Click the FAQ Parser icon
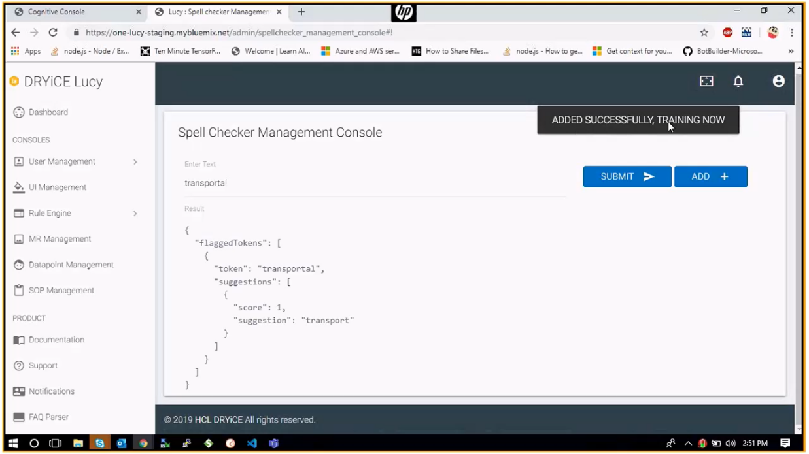Viewport: 809px width, 454px height. click(x=19, y=417)
